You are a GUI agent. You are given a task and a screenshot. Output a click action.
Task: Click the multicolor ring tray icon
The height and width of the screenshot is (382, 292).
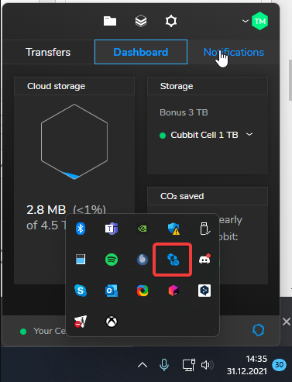143,291
